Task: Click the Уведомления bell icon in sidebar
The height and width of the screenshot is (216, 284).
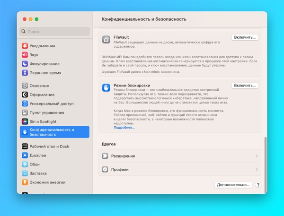Action: [x=25, y=46]
